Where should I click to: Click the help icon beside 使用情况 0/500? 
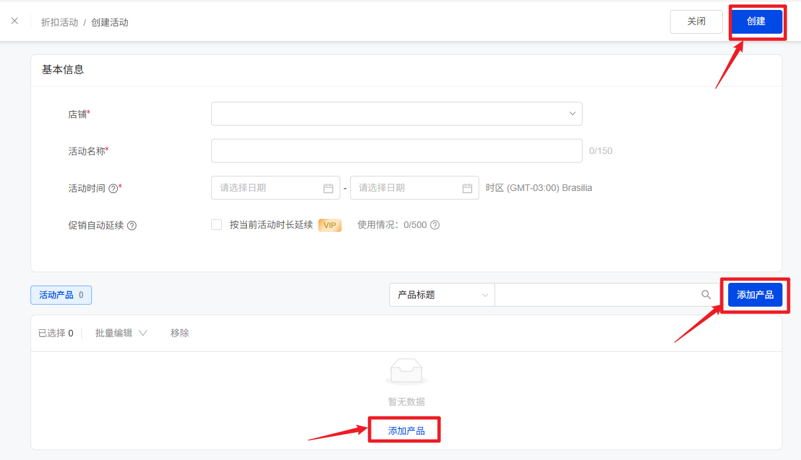tap(435, 225)
